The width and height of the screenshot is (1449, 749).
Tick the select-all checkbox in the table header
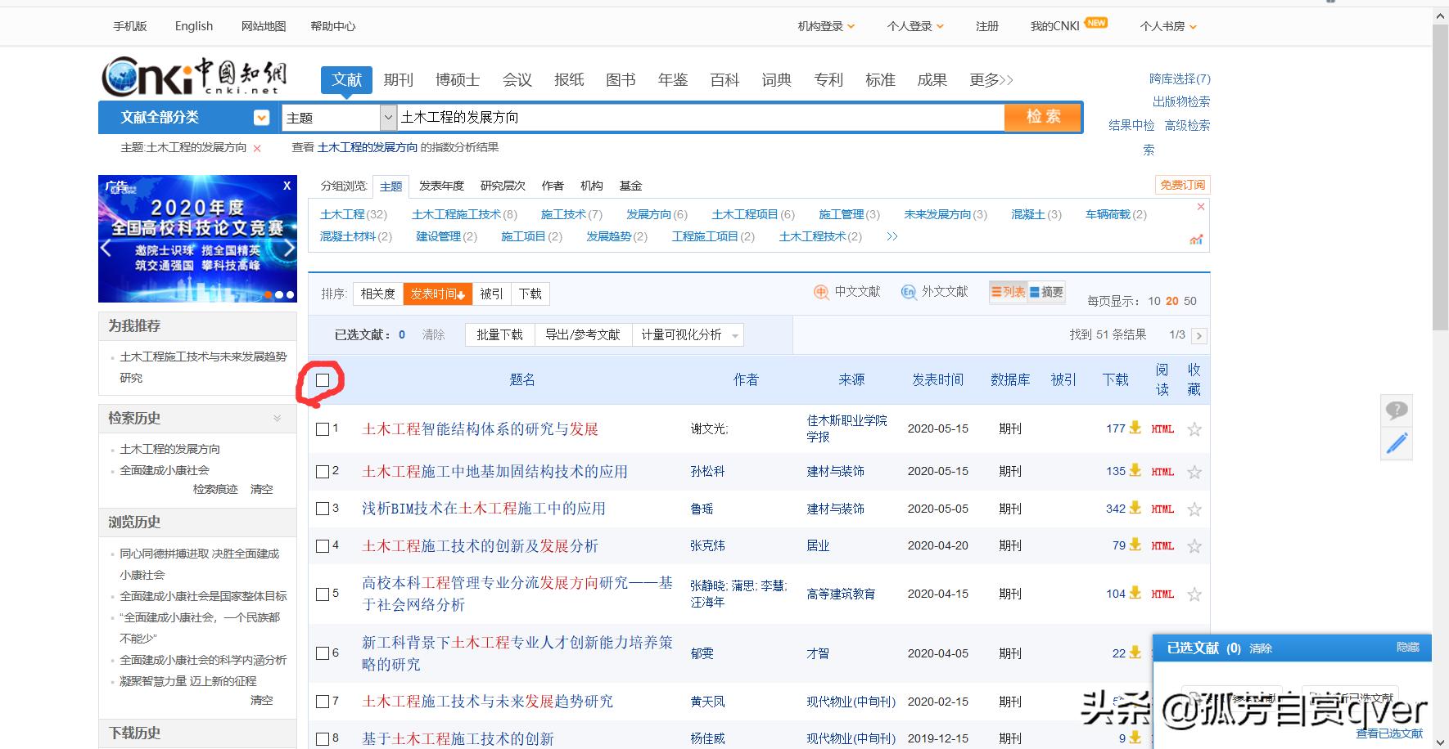click(323, 380)
